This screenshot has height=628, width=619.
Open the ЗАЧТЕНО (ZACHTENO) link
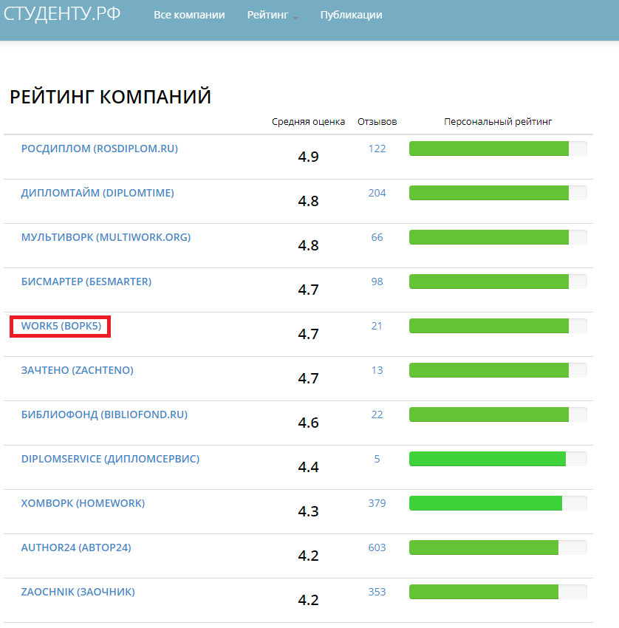[x=77, y=370]
